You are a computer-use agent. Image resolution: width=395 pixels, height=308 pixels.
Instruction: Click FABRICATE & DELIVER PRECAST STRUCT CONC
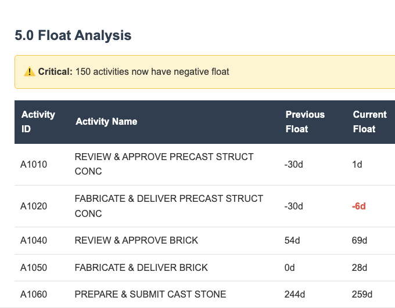tap(169, 206)
